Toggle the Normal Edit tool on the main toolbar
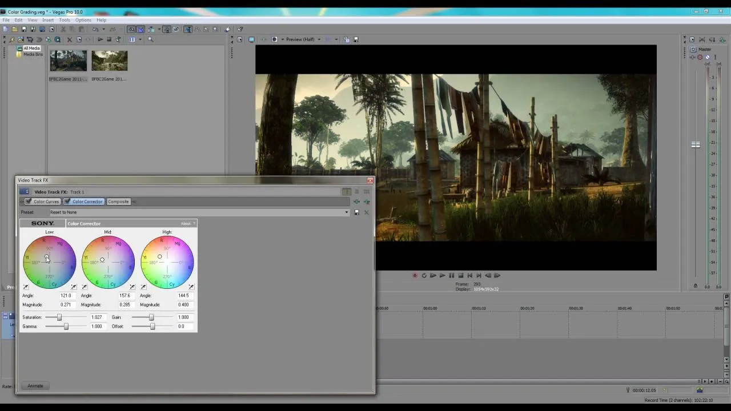The image size is (731, 411). pyautogui.click(x=188, y=29)
